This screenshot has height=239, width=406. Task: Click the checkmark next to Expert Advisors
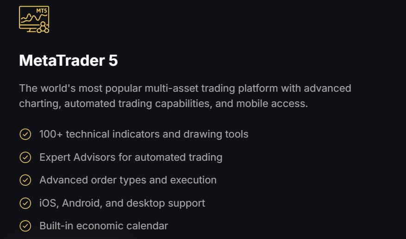[25, 157]
